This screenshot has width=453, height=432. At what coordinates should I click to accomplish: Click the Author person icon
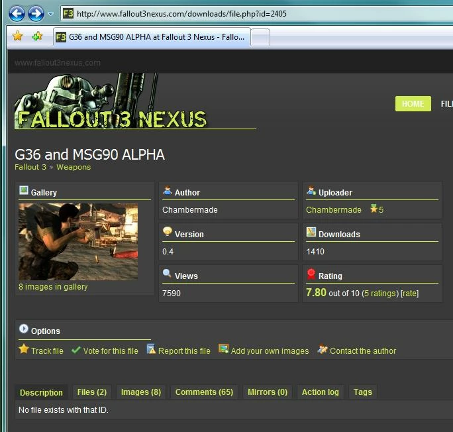[168, 190]
